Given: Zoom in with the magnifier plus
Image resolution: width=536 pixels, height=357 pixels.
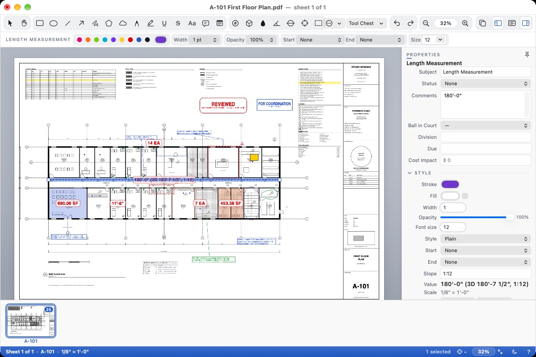Looking at the screenshot, I should click(x=465, y=23).
